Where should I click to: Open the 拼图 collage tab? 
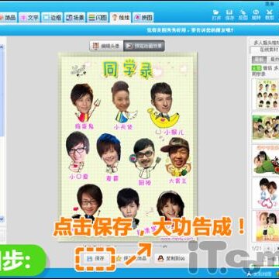143,17
